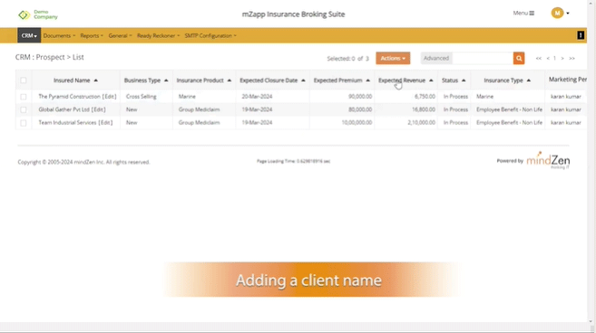Edit Global Gather Pvt Ltd prospect
This screenshot has width=596, height=333.
pyautogui.click(x=99, y=109)
